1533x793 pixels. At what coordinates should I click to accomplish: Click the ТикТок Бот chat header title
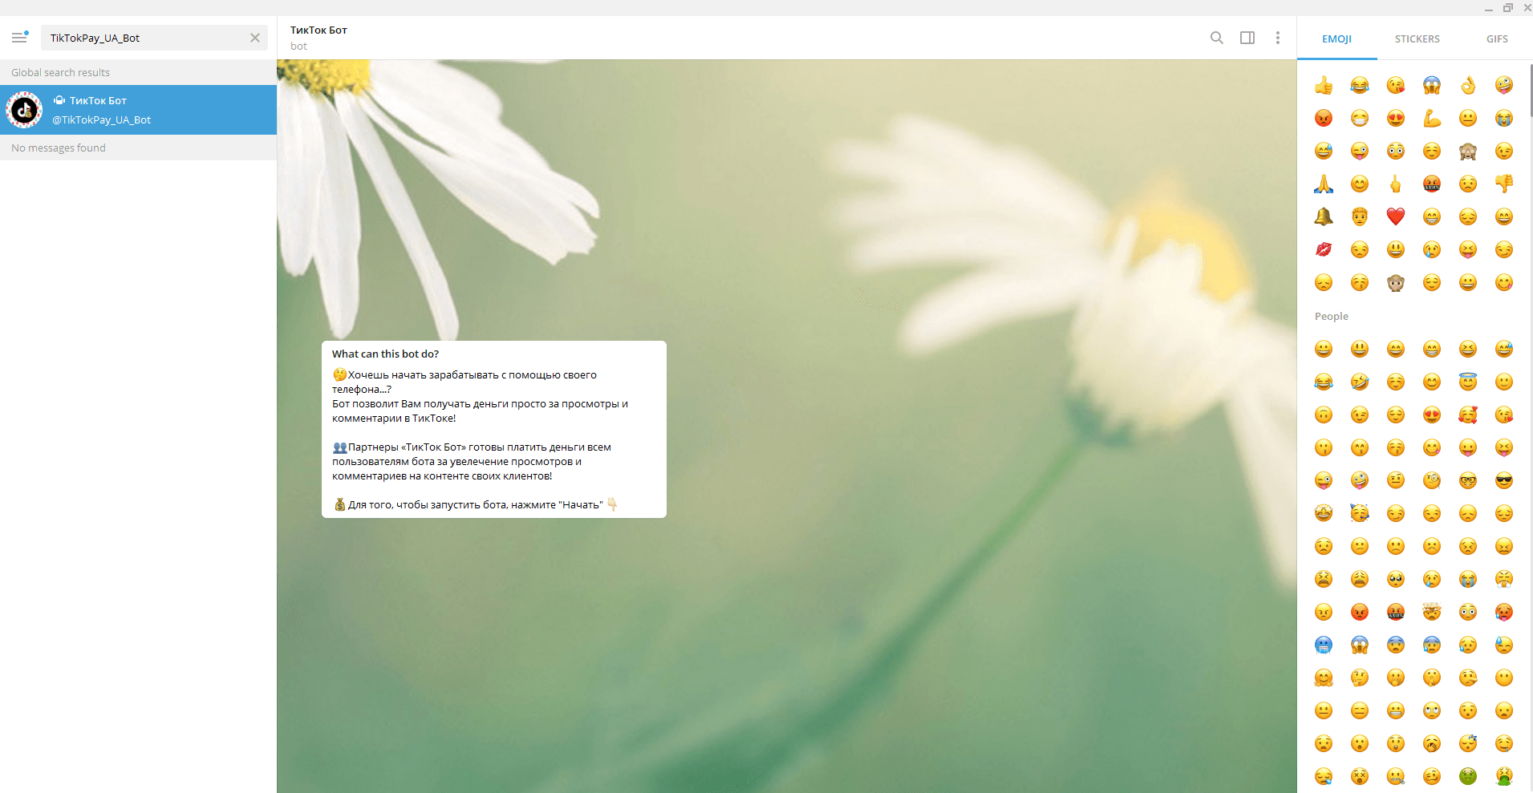pos(318,30)
